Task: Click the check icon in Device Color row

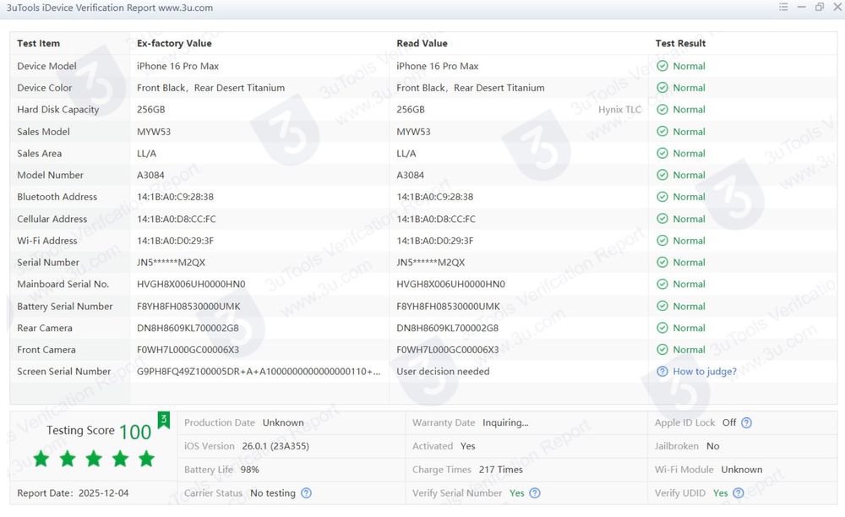Action: coord(662,88)
